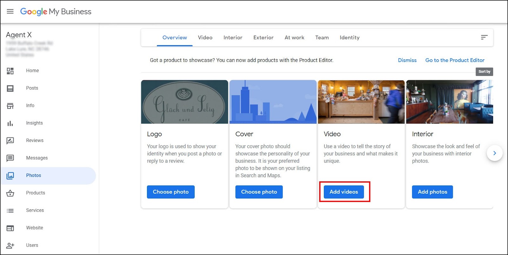Open Insights from the sidebar
Screen dimensions: 508x255
point(34,123)
